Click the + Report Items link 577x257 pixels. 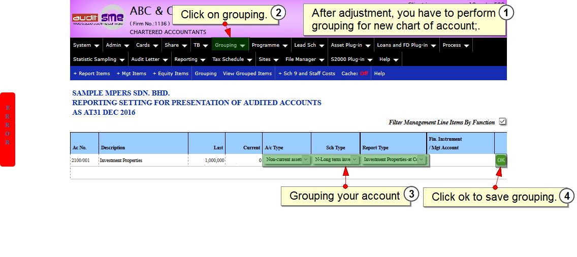[91, 74]
